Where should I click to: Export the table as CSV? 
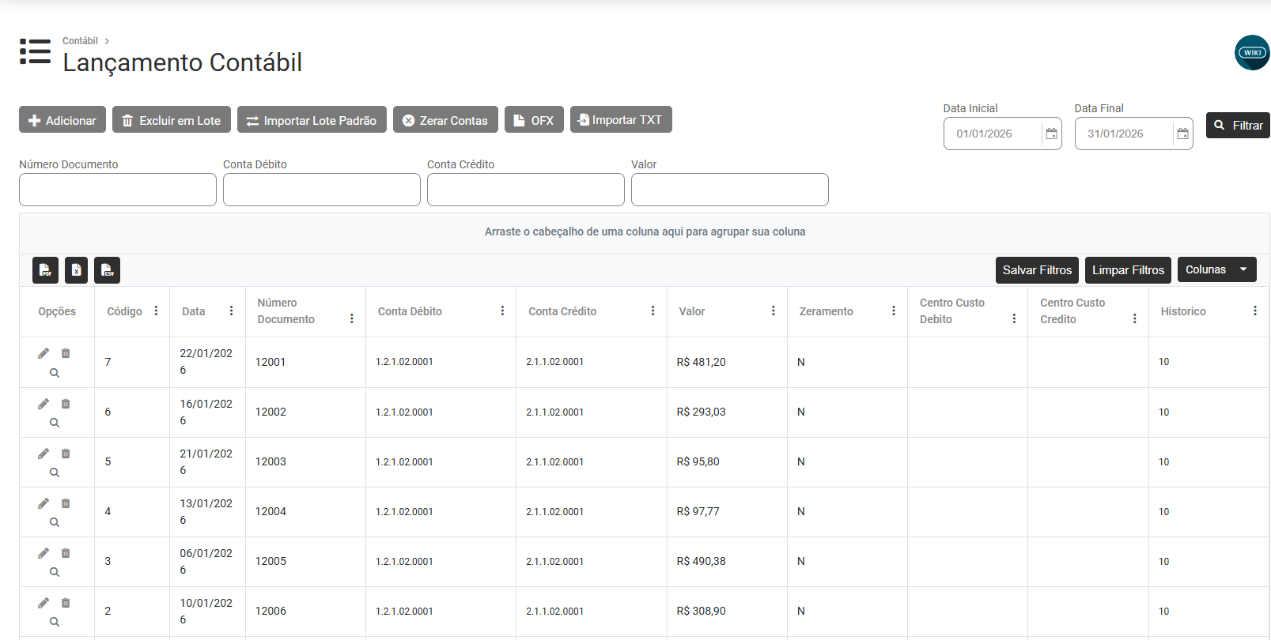coord(107,270)
